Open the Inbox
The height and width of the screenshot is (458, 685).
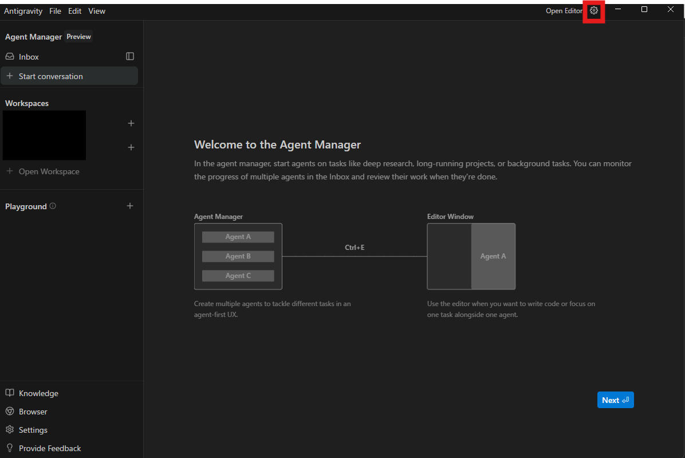coord(29,57)
